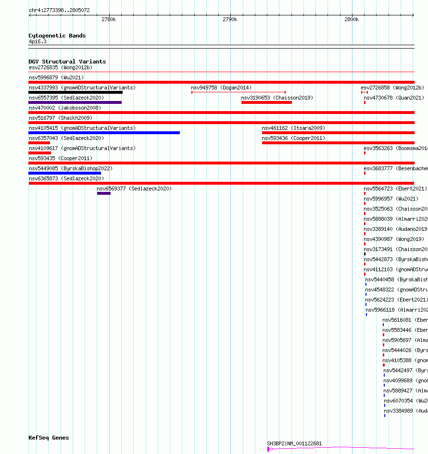Open nsv6365873 (Sedlazeck2020) label
Viewport: 428px width, 454px height.
tap(66, 179)
